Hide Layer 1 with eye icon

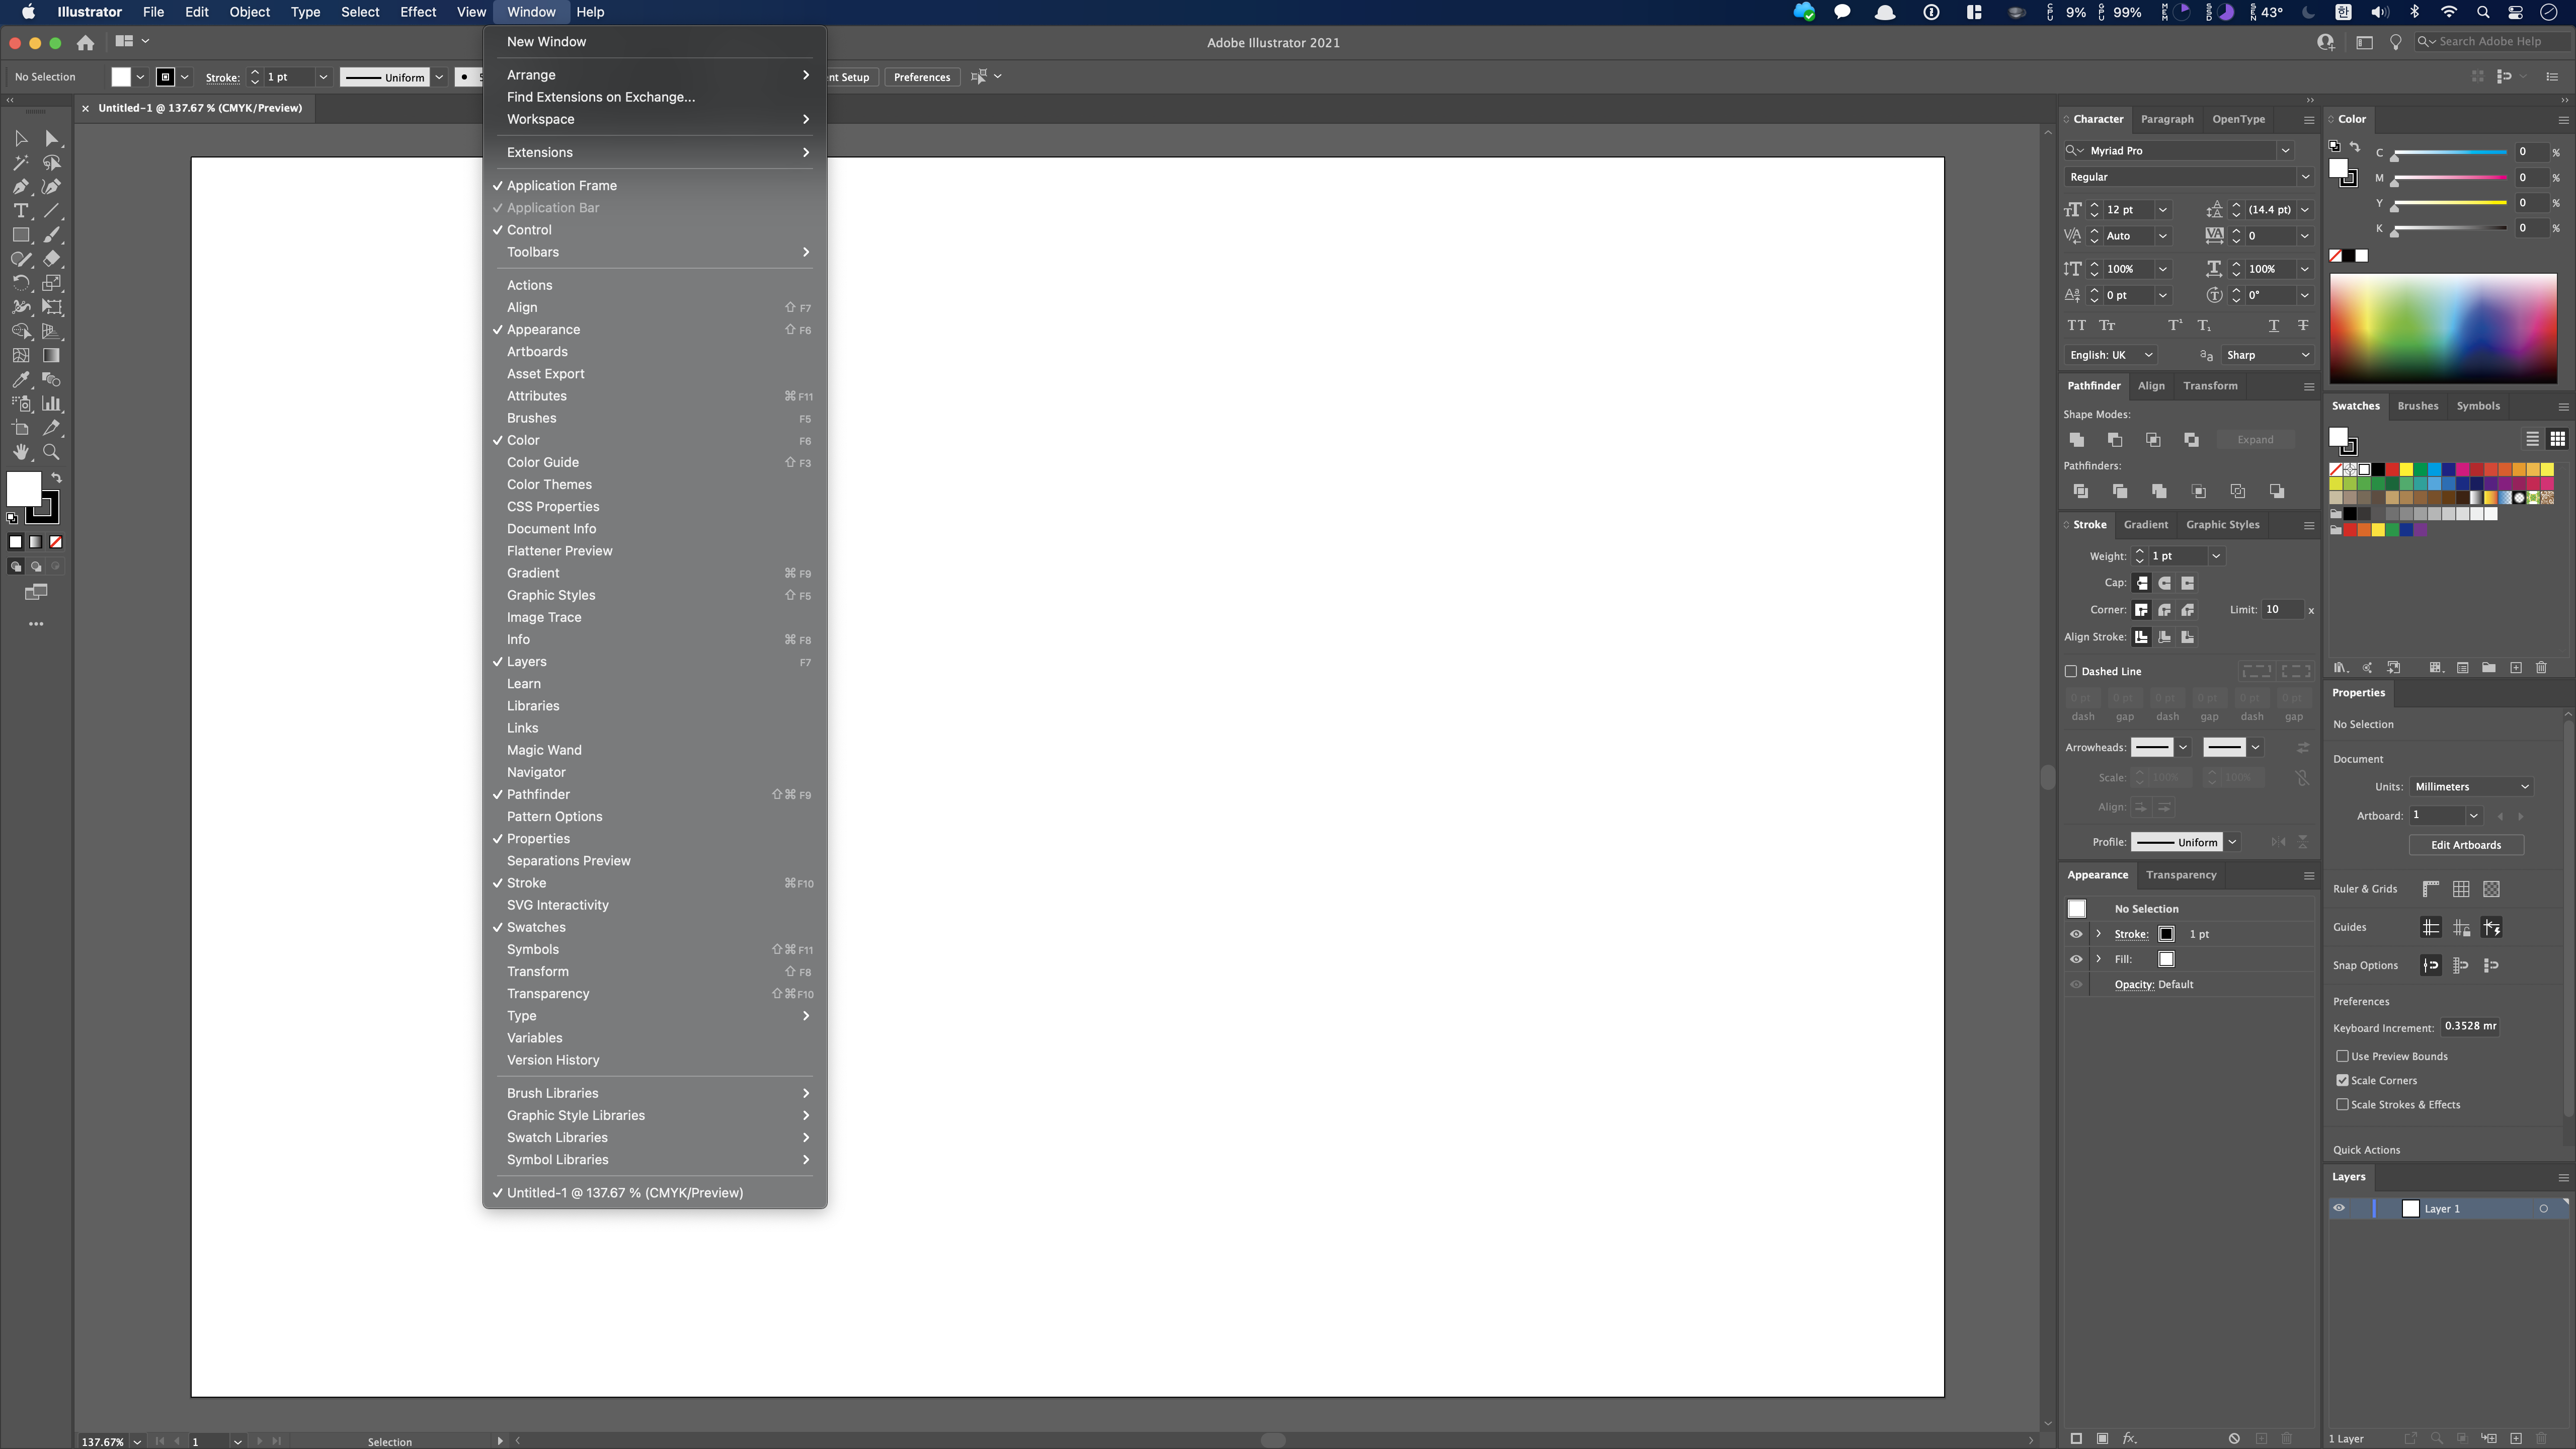(2339, 1208)
